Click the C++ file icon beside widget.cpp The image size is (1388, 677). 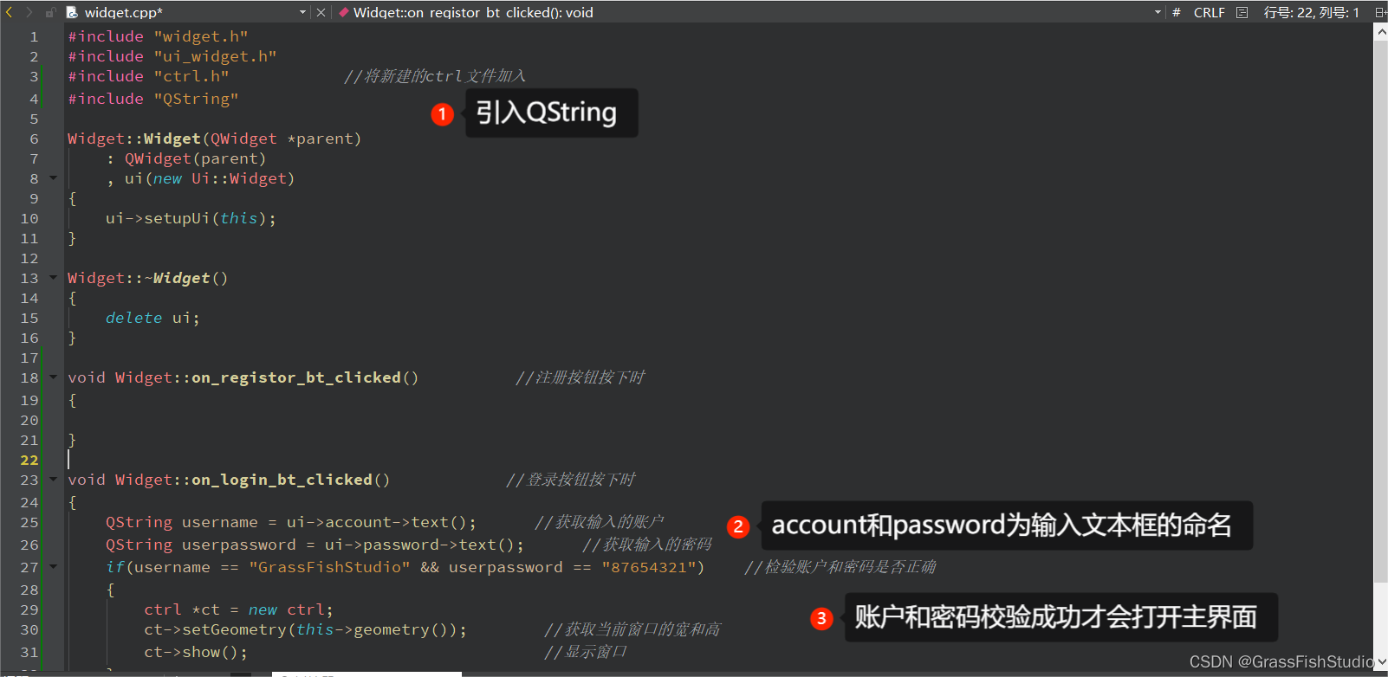(72, 12)
